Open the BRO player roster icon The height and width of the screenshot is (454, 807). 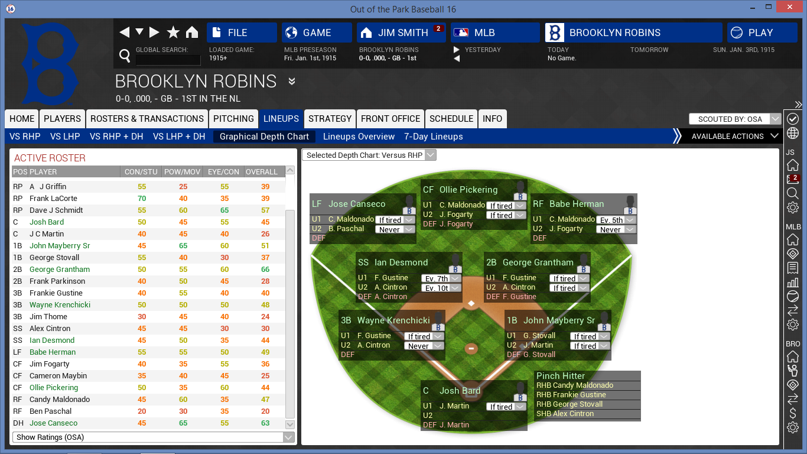(793, 371)
